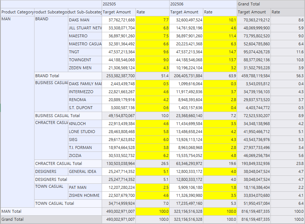Click the amount cell 20,223,421,368

coord(186,44)
